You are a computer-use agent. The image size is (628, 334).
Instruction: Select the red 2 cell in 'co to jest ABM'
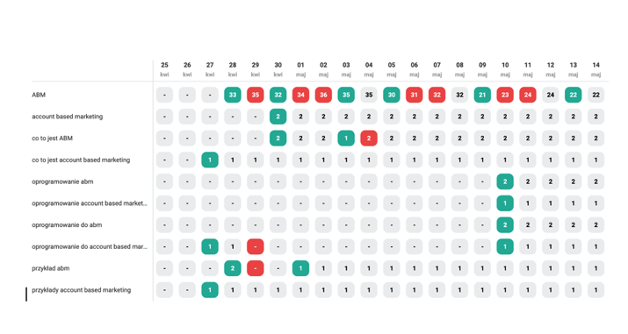click(x=369, y=139)
